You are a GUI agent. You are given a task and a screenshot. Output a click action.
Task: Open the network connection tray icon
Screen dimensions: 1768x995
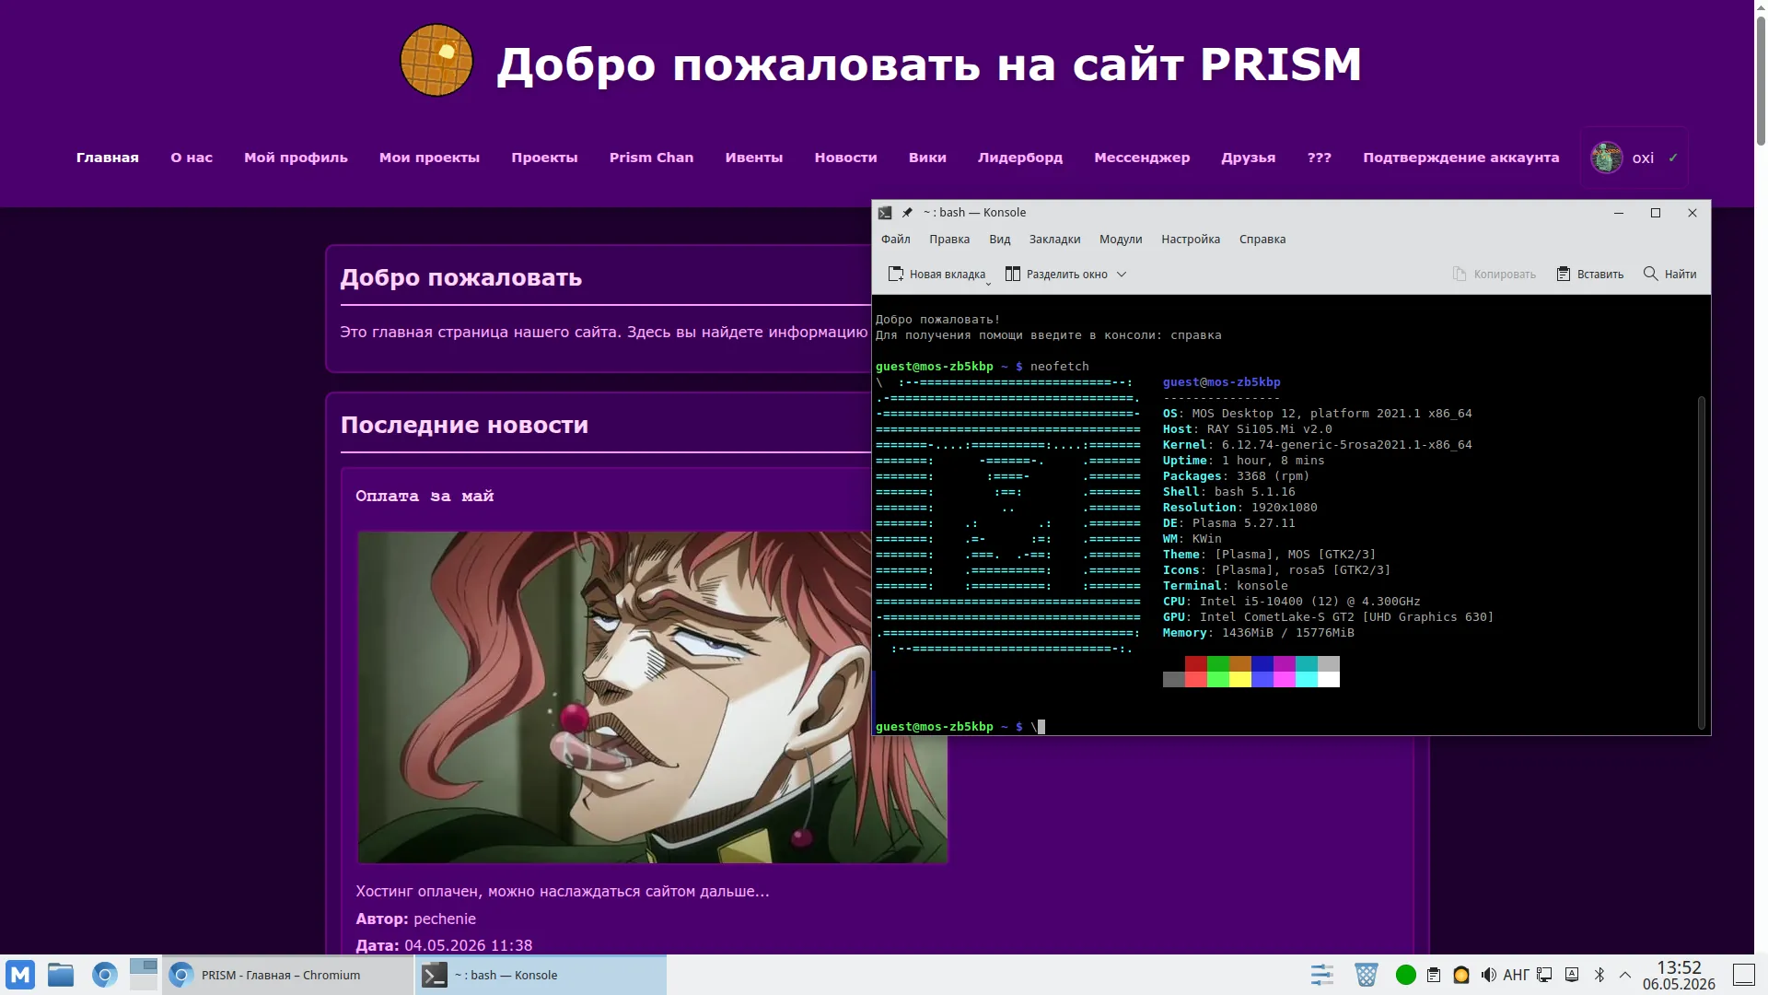(x=1545, y=975)
